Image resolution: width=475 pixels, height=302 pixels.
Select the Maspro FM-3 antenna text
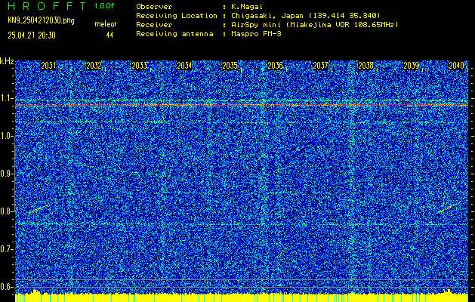tap(256, 34)
